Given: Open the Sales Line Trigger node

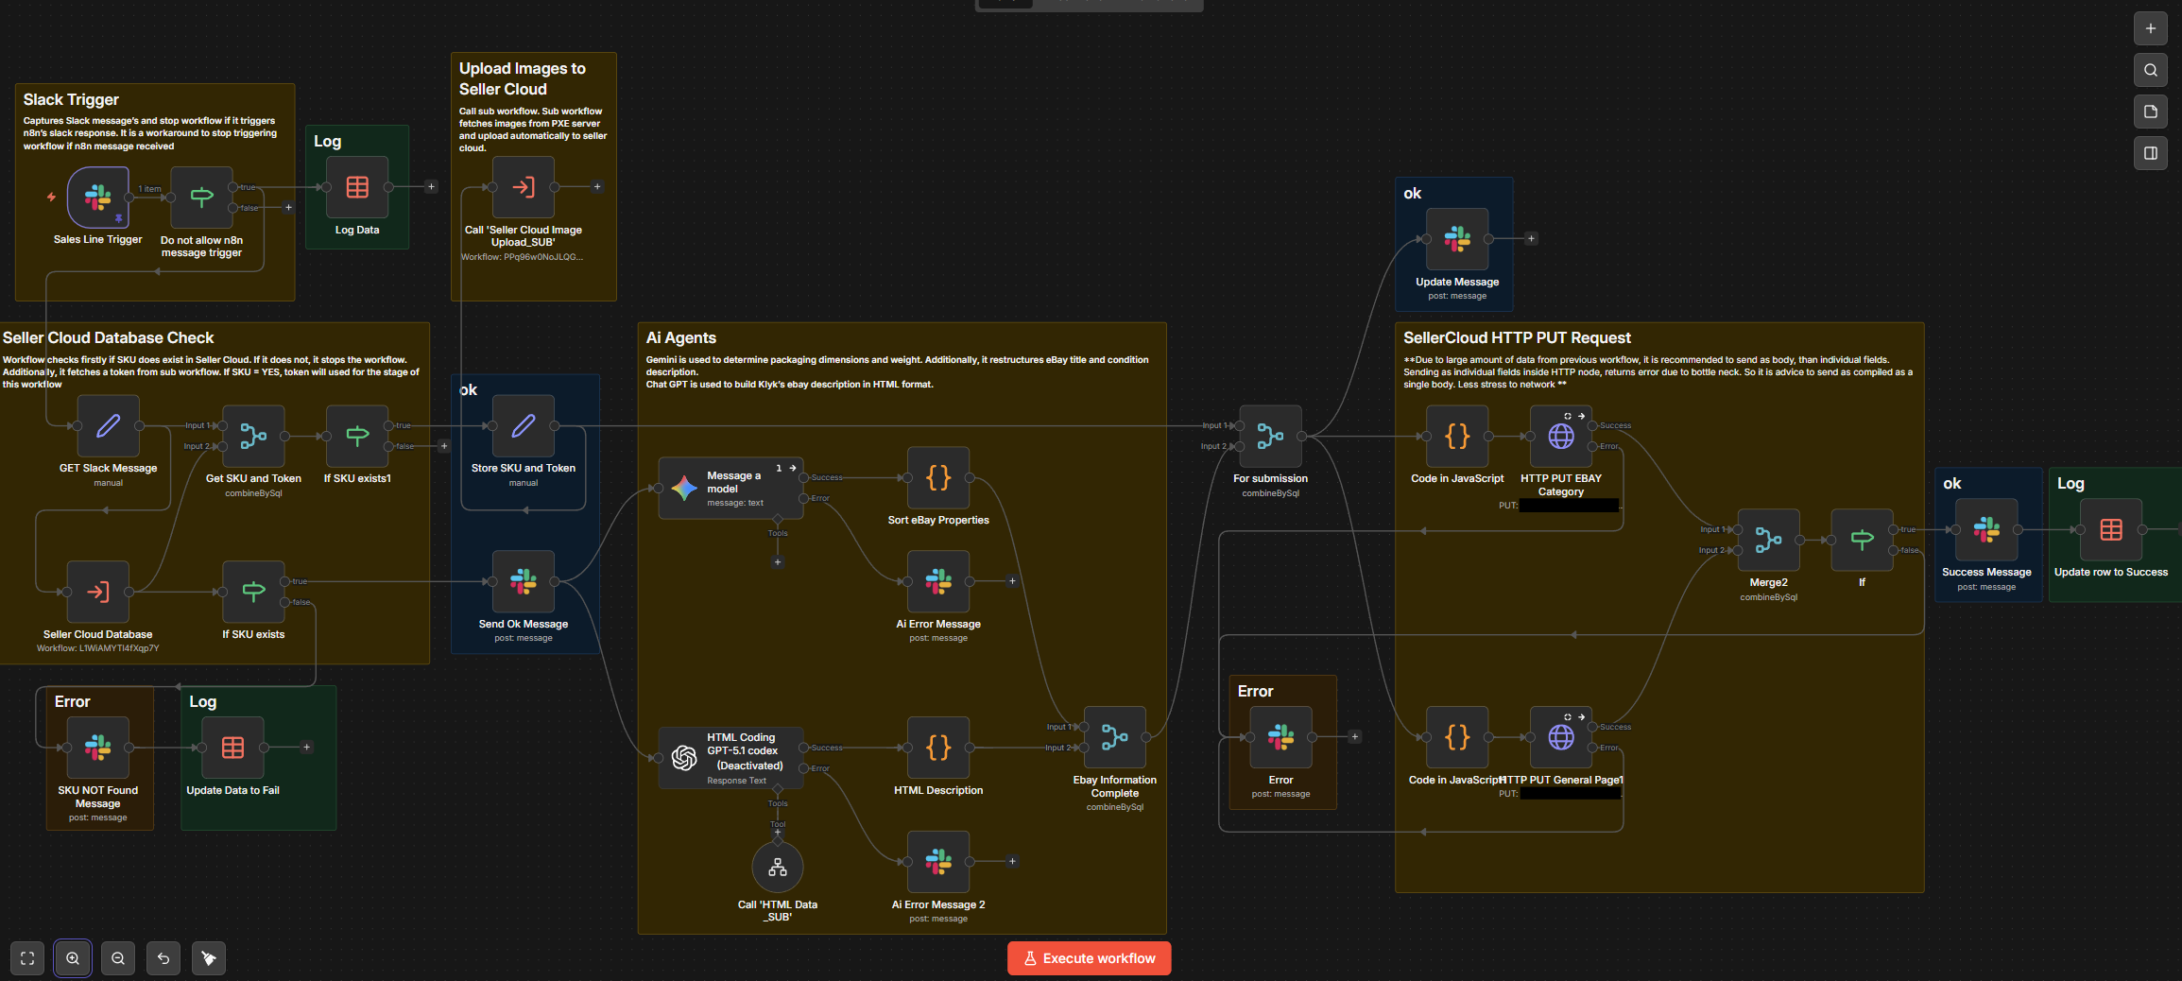Looking at the screenshot, I should 97,198.
